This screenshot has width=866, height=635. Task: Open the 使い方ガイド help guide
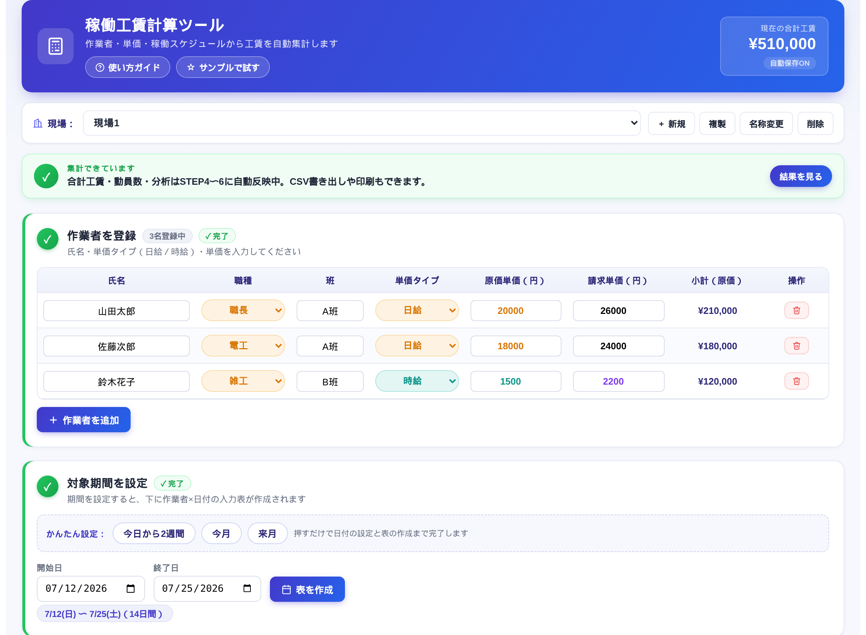click(128, 67)
